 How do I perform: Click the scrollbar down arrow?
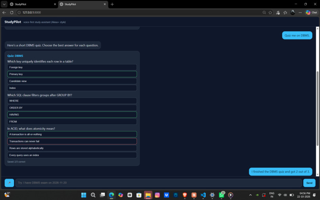pos(317,175)
